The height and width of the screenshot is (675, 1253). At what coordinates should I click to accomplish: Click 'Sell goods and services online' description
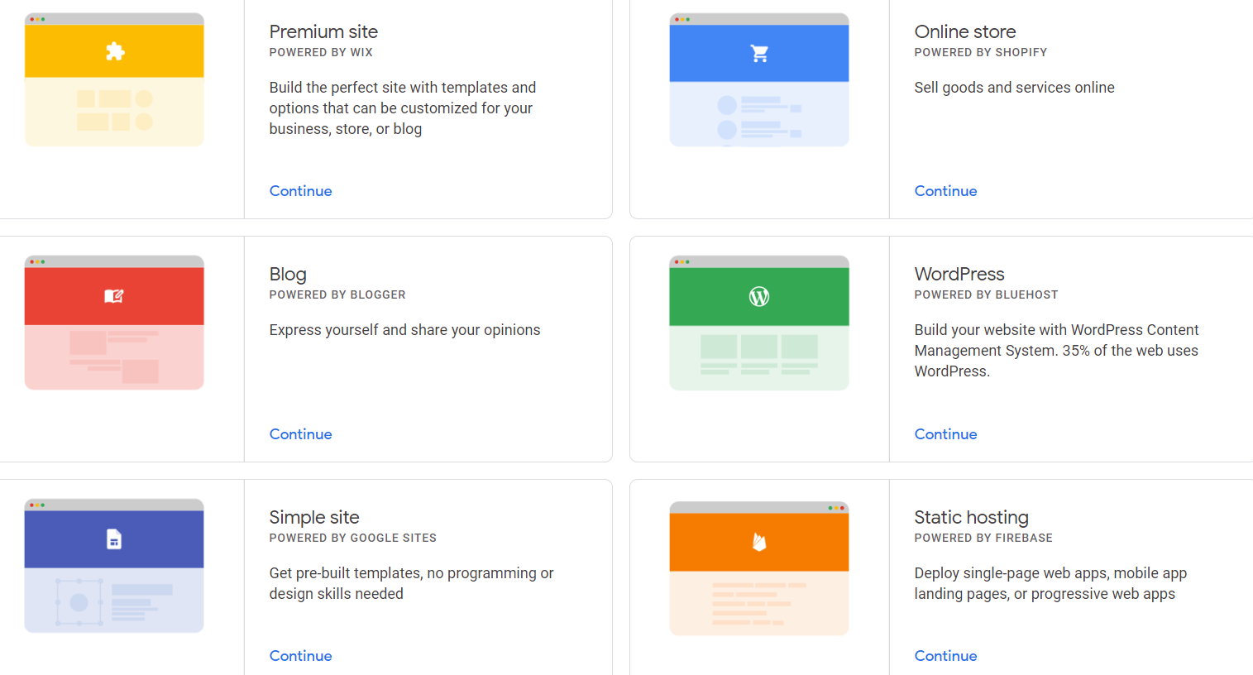1015,88
